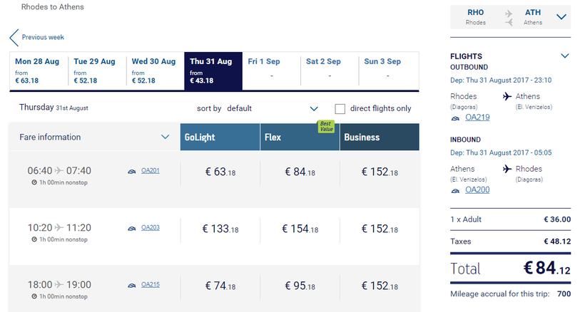Open the OA219 flight details link
The width and height of the screenshot is (585, 312).
[477, 118]
